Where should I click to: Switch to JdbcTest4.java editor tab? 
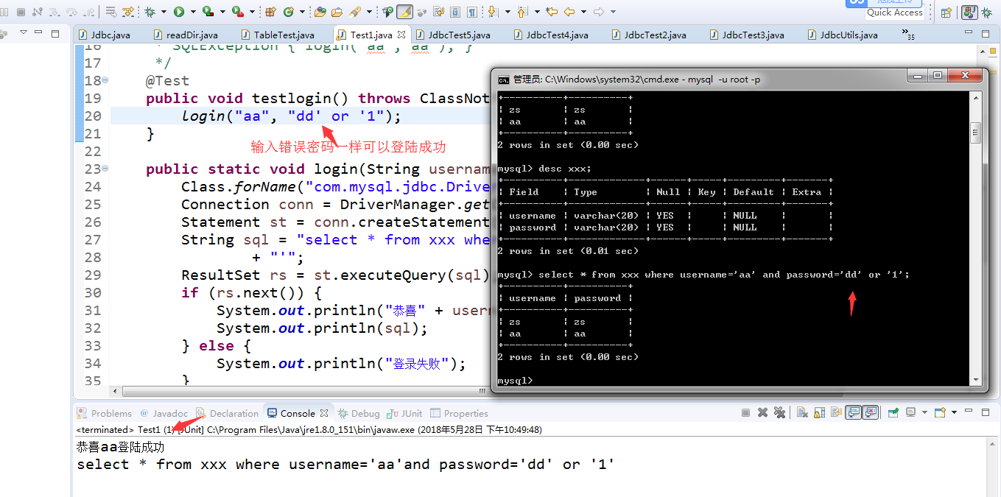click(550, 35)
